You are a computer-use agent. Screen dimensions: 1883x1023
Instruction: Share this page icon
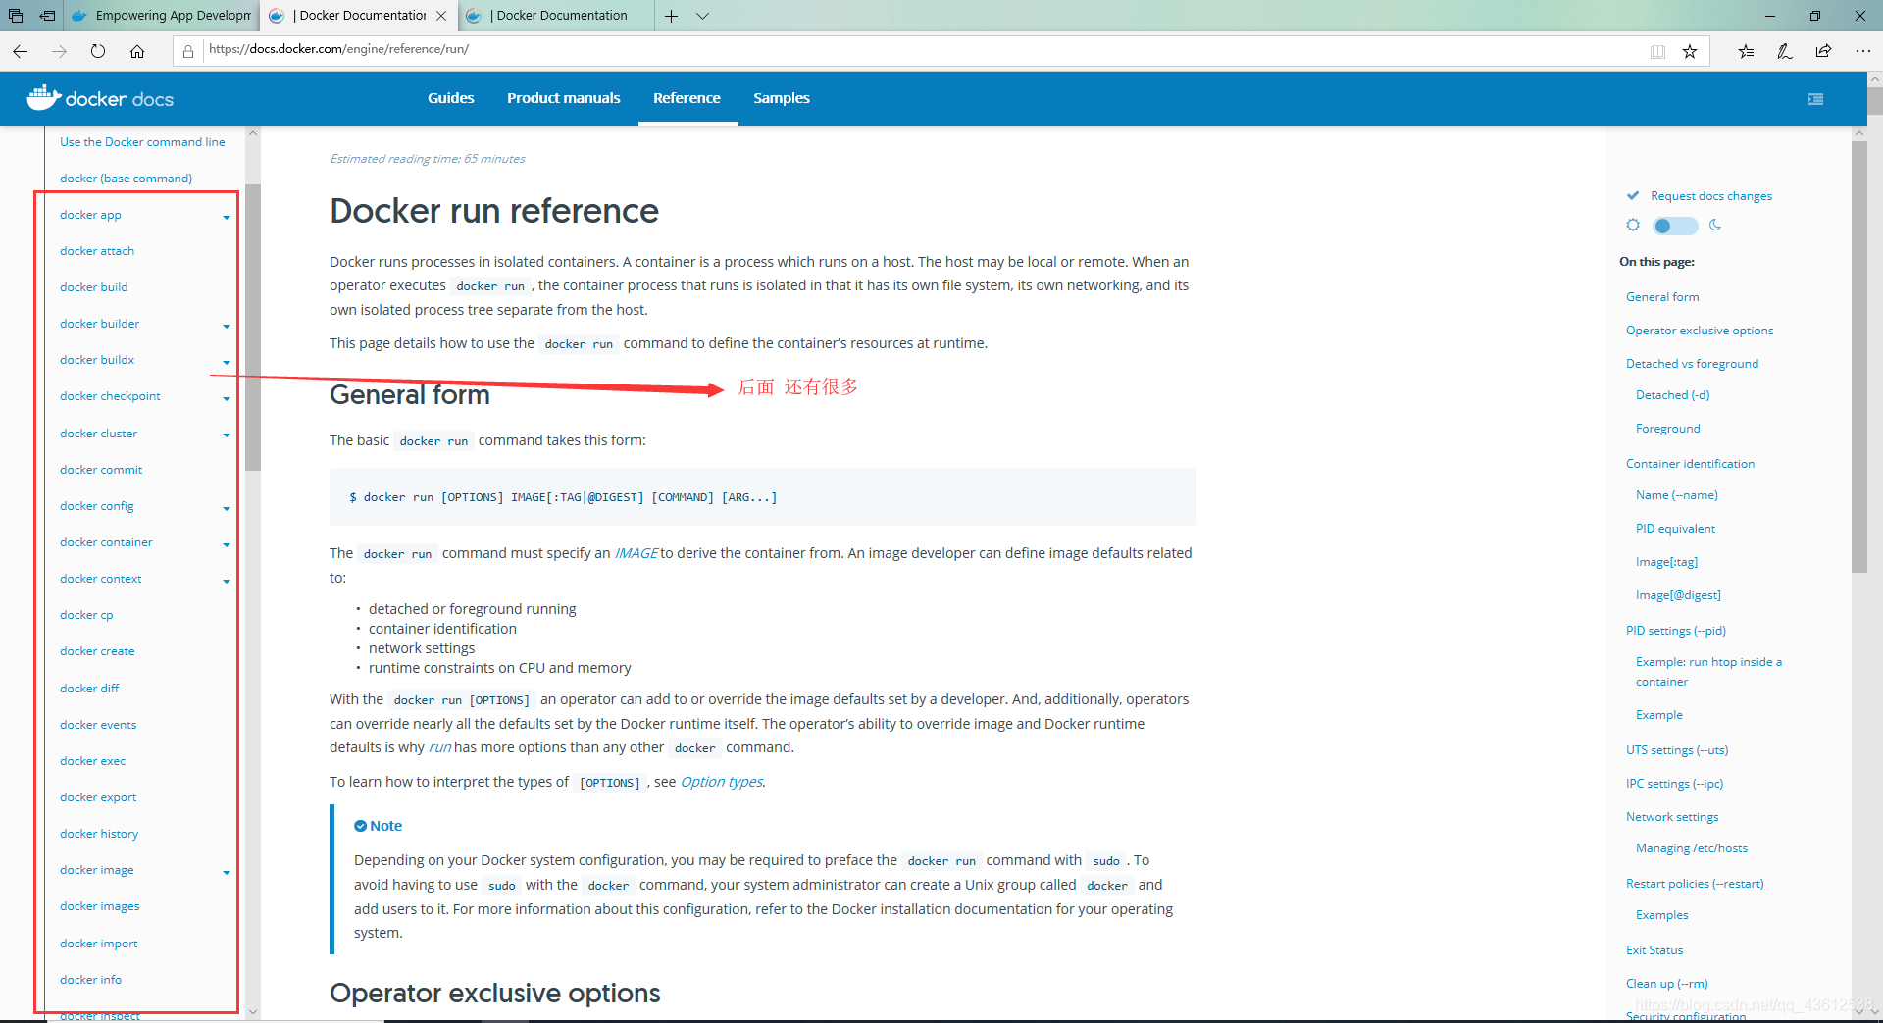pos(1823,51)
